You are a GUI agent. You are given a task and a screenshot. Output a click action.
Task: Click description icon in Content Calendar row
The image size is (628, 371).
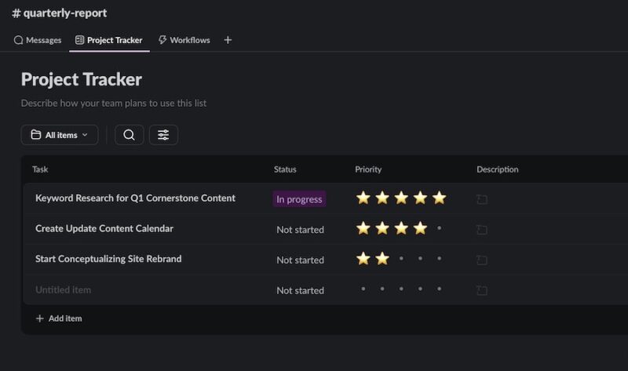pos(481,230)
